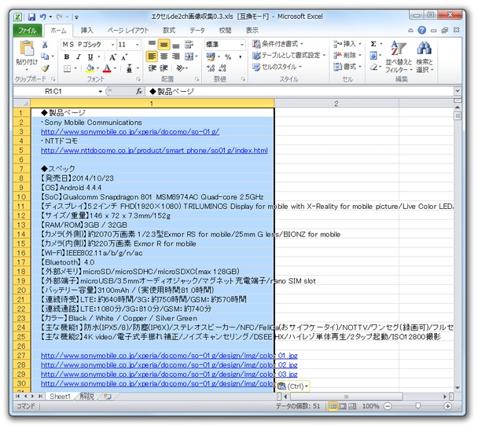The image size is (478, 428).
Task: Click the Increase Indent icon
Action: tap(164, 68)
